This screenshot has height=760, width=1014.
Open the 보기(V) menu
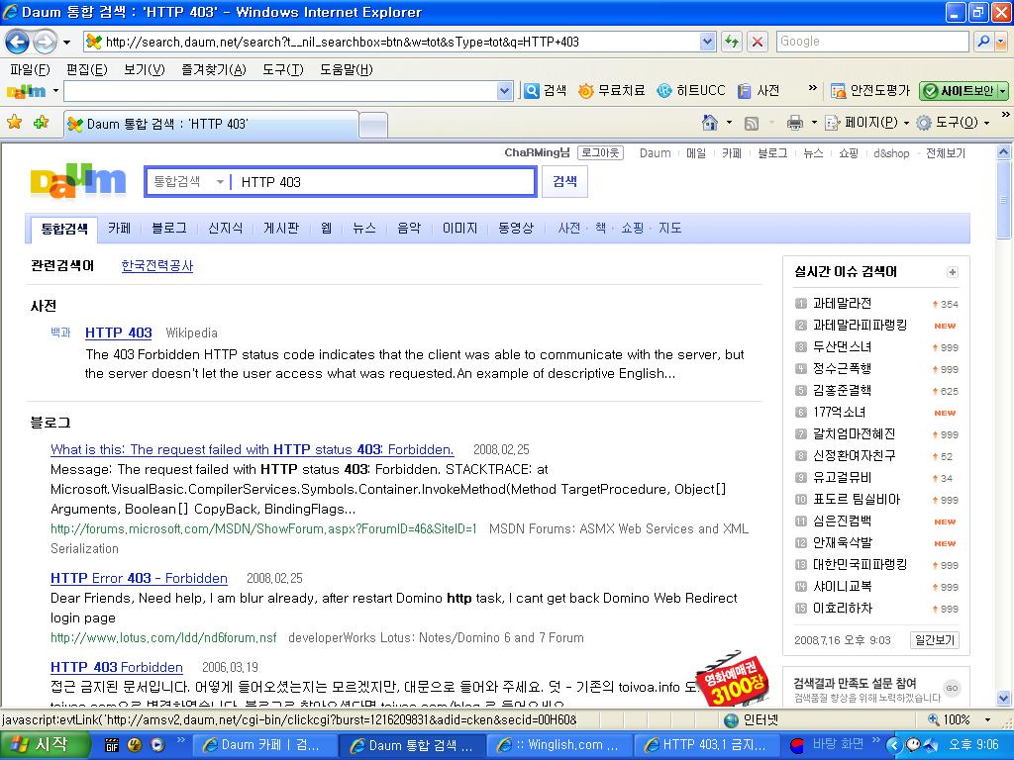(145, 69)
